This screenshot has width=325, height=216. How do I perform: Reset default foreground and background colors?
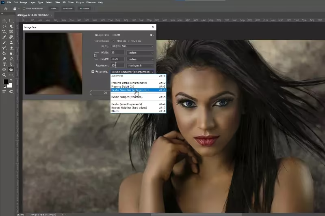(4, 87)
